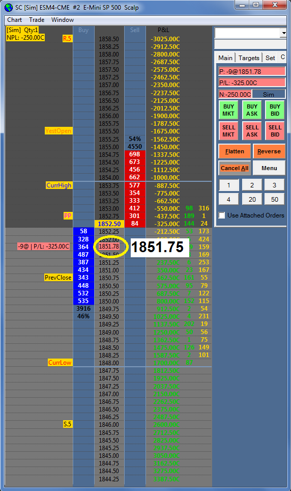Click the -9@ | P/L: -325.00C position label
The height and width of the screenshot is (491, 291).
pos(43,247)
